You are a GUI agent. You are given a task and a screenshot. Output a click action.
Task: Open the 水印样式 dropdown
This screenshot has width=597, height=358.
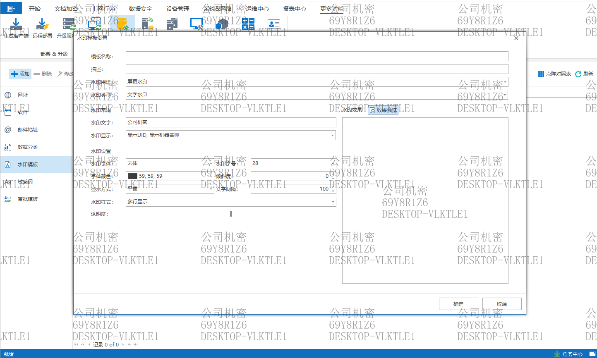click(x=332, y=202)
